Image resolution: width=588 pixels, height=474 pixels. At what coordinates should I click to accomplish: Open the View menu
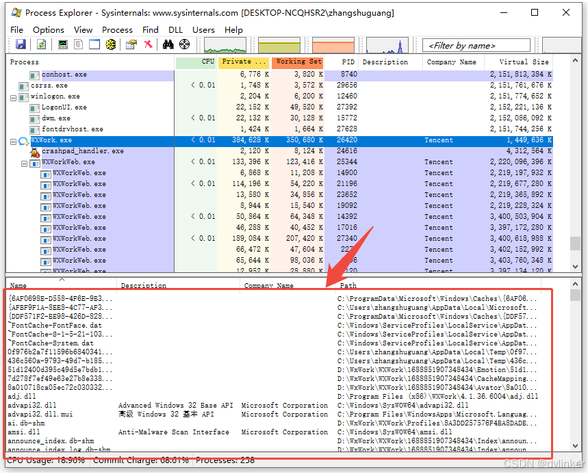(x=83, y=29)
